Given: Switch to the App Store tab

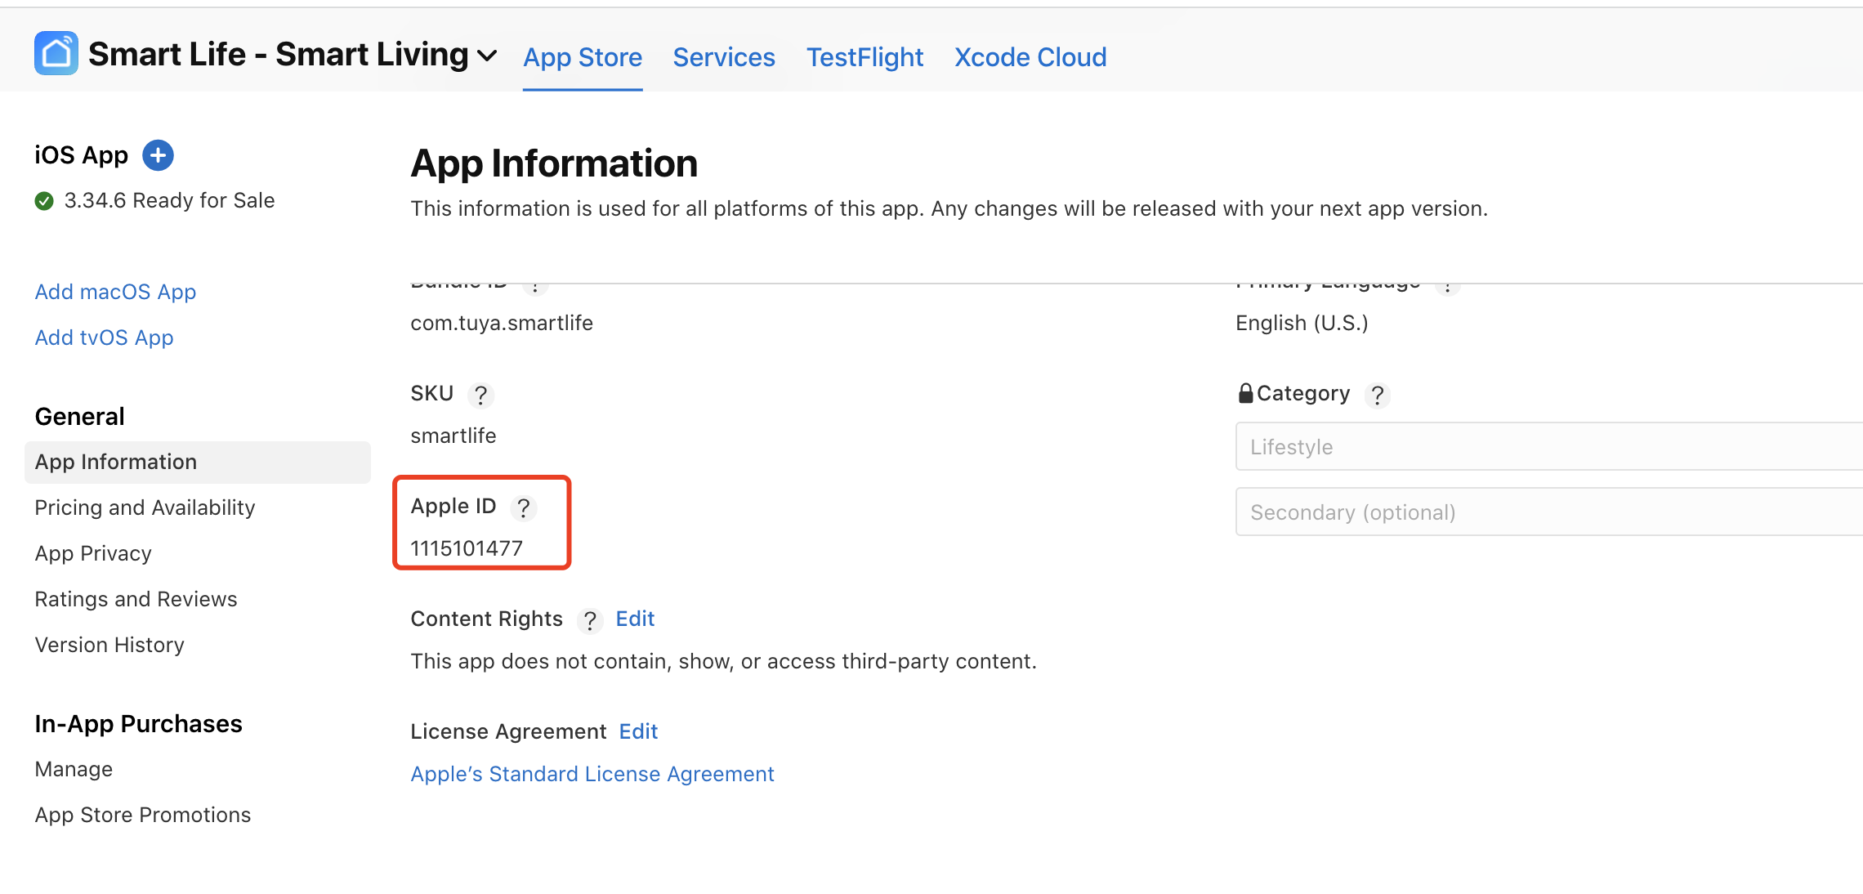Looking at the screenshot, I should [x=583, y=57].
